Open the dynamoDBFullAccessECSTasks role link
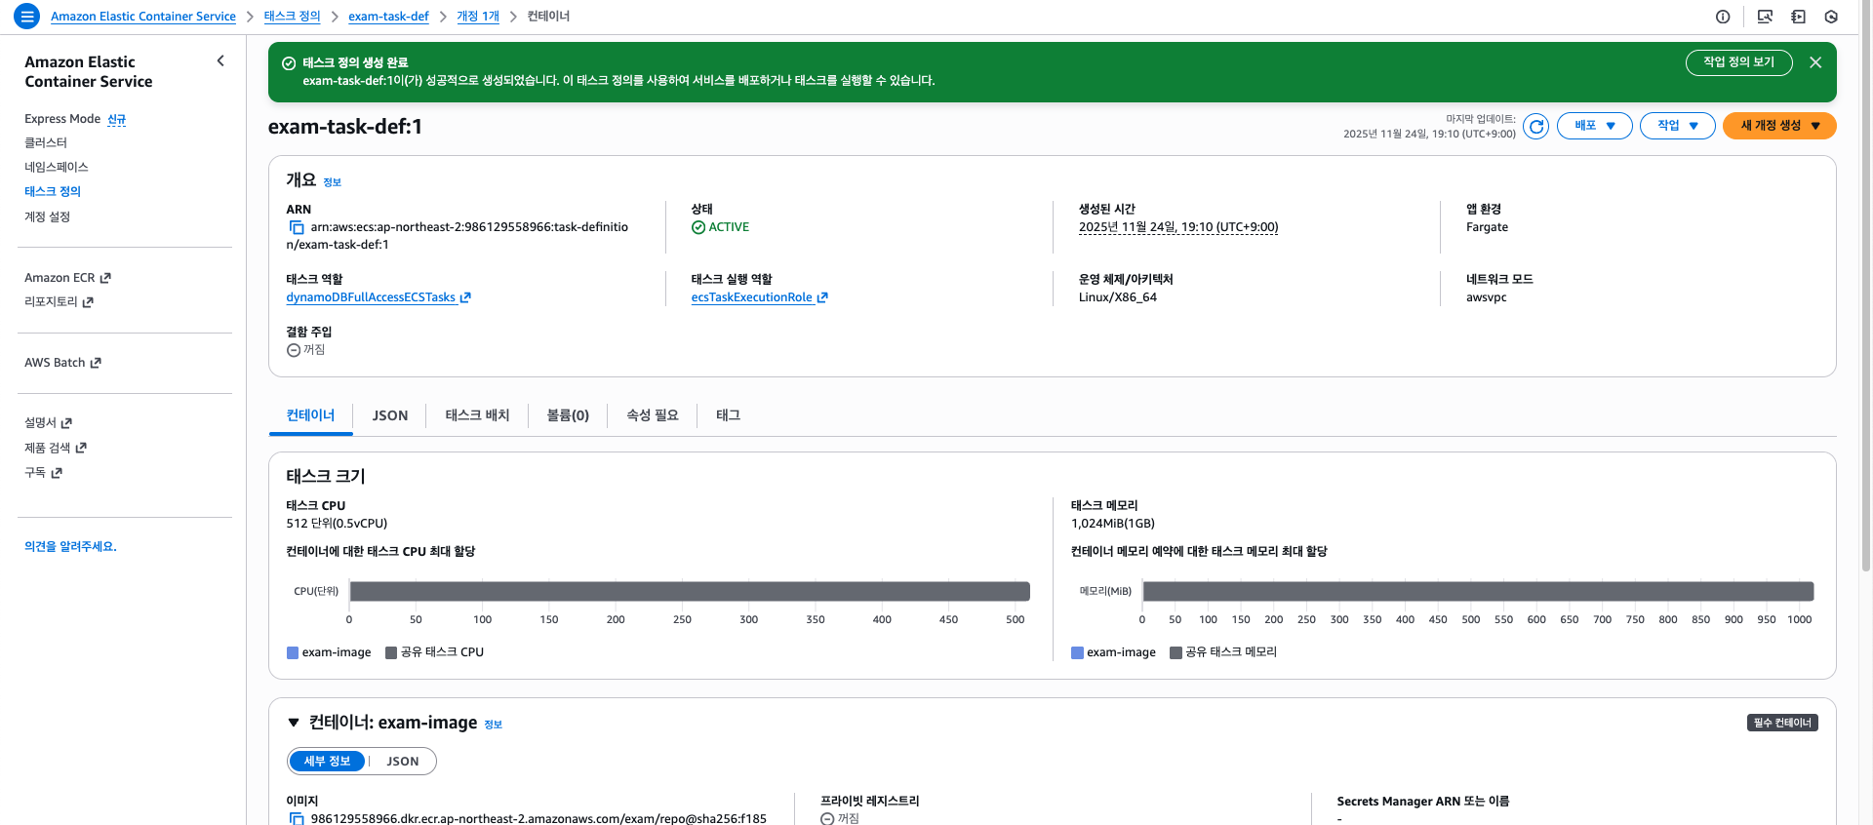The height and width of the screenshot is (825, 1873). coord(371,297)
